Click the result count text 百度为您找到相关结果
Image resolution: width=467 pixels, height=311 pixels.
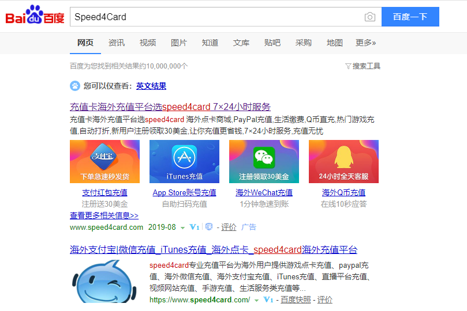tap(129, 66)
